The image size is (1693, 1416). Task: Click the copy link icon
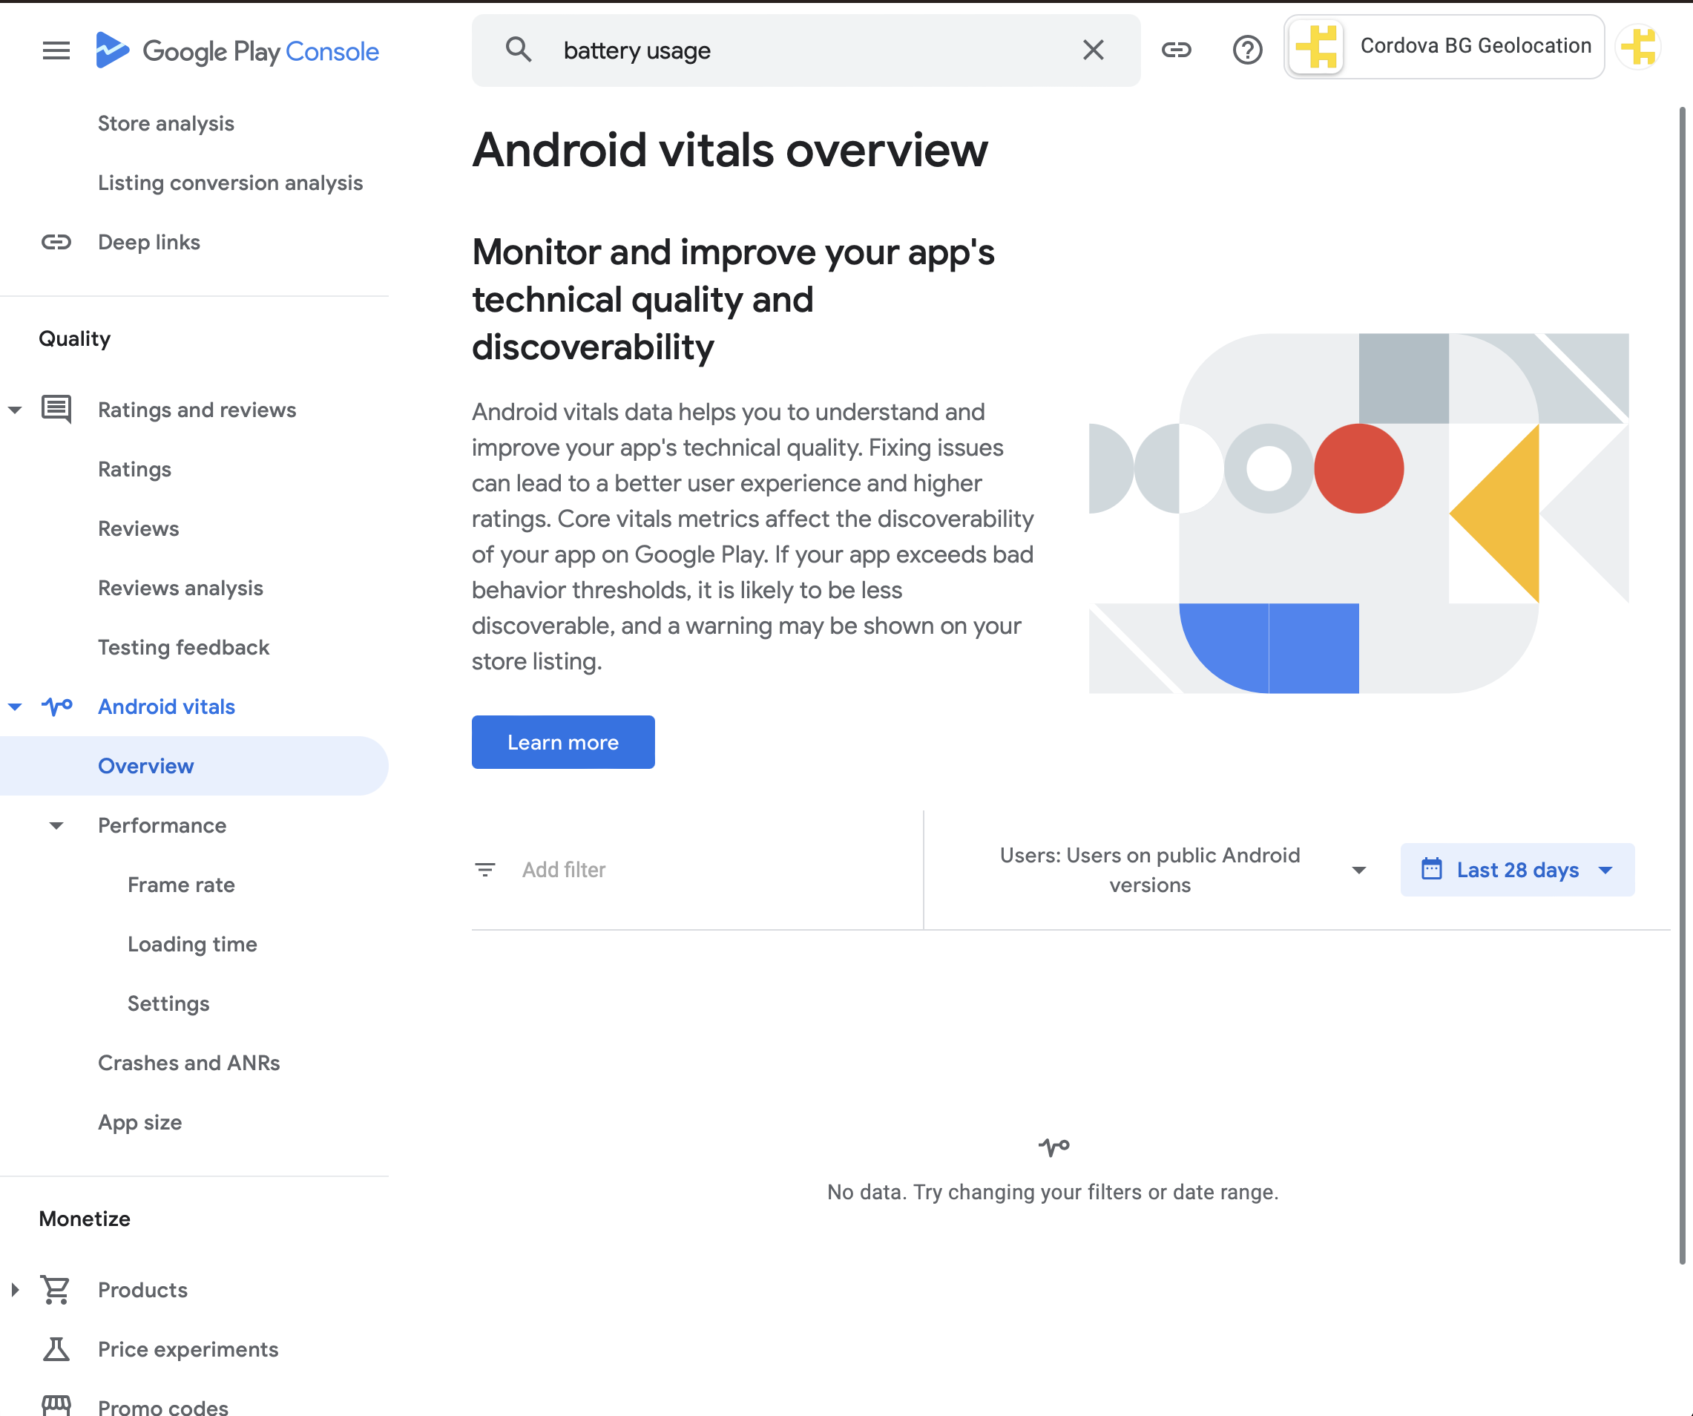(x=1175, y=50)
